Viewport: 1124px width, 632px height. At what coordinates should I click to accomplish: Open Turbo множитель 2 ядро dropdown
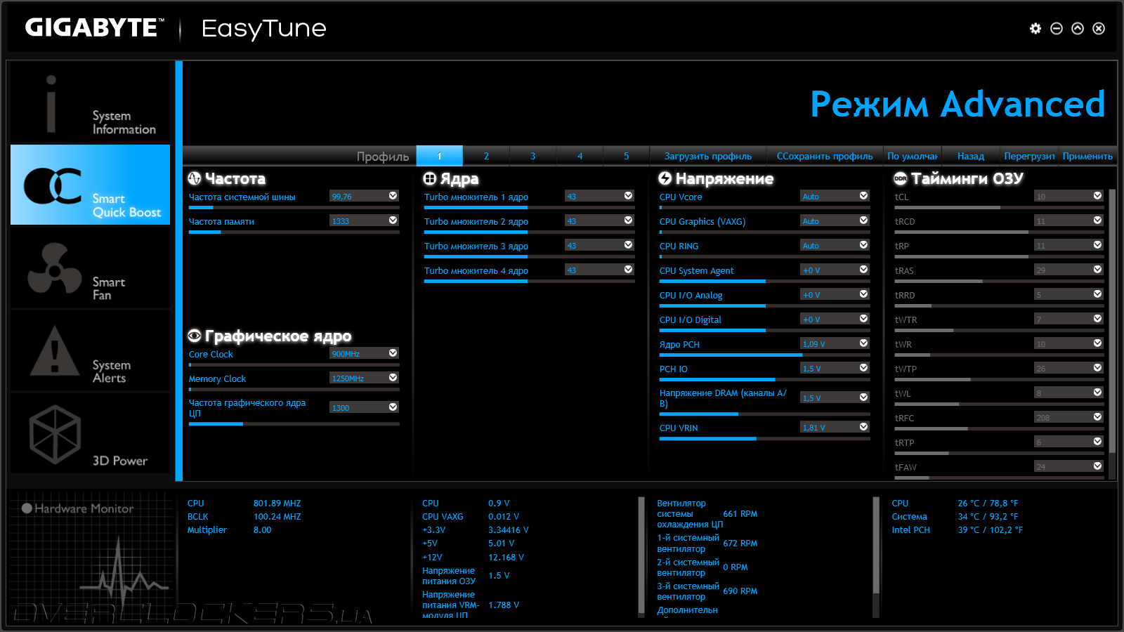coord(599,220)
